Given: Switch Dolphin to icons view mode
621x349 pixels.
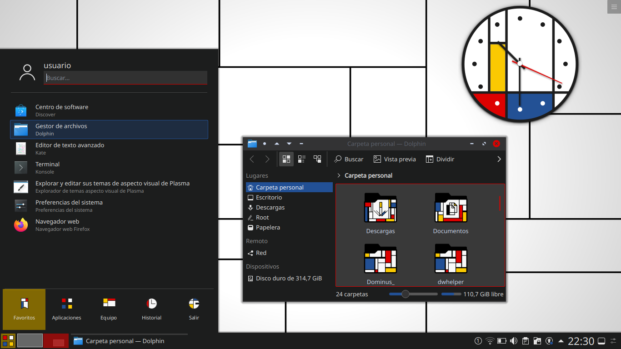Looking at the screenshot, I should 286,159.
